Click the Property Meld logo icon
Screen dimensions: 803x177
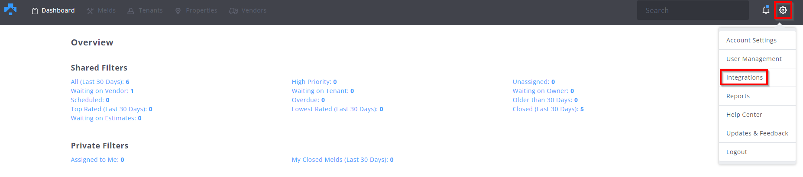click(x=10, y=10)
